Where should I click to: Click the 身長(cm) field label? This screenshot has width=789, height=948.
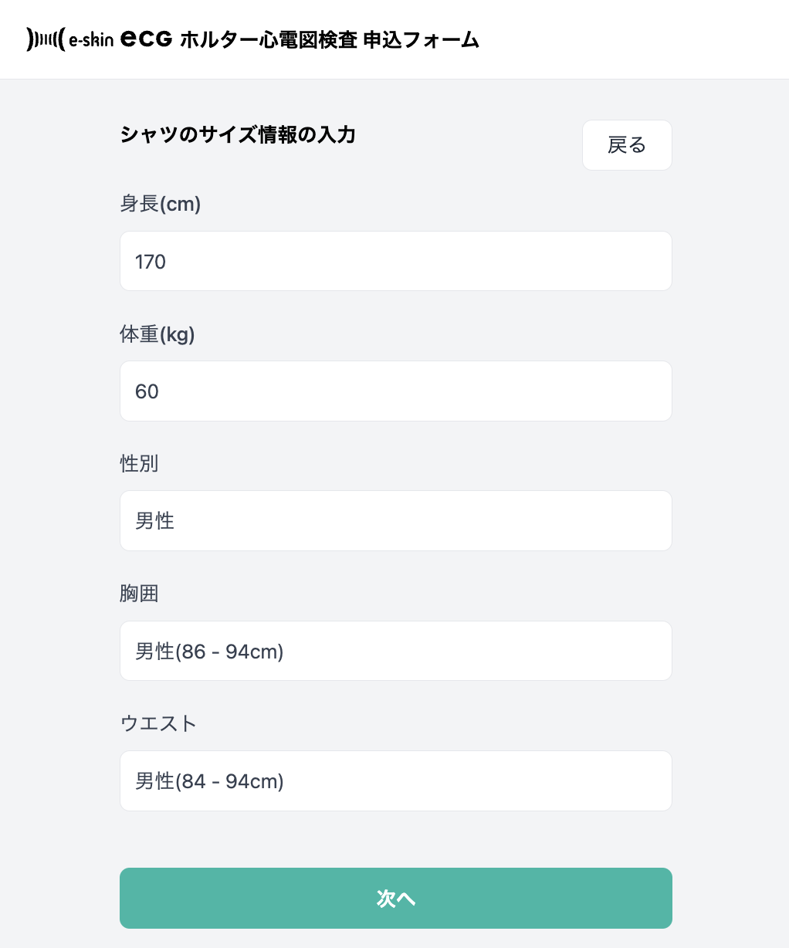click(161, 204)
